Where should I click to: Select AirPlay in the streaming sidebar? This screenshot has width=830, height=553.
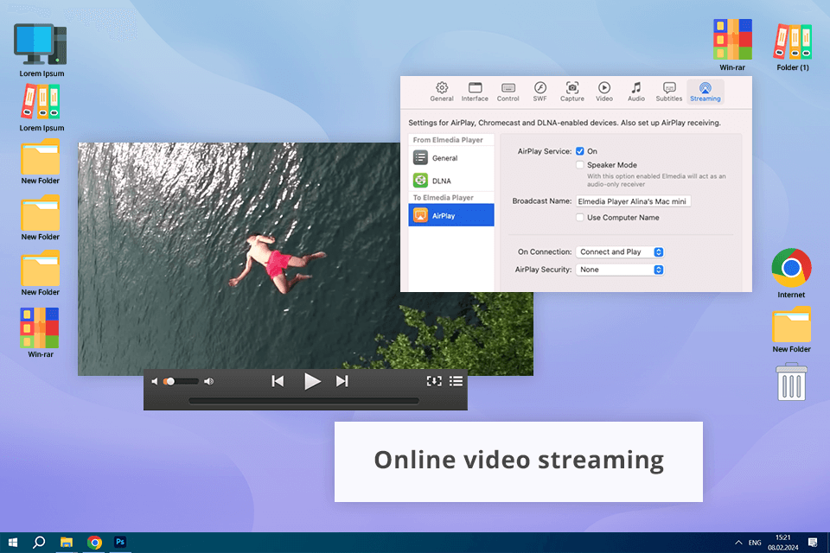click(451, 215)
